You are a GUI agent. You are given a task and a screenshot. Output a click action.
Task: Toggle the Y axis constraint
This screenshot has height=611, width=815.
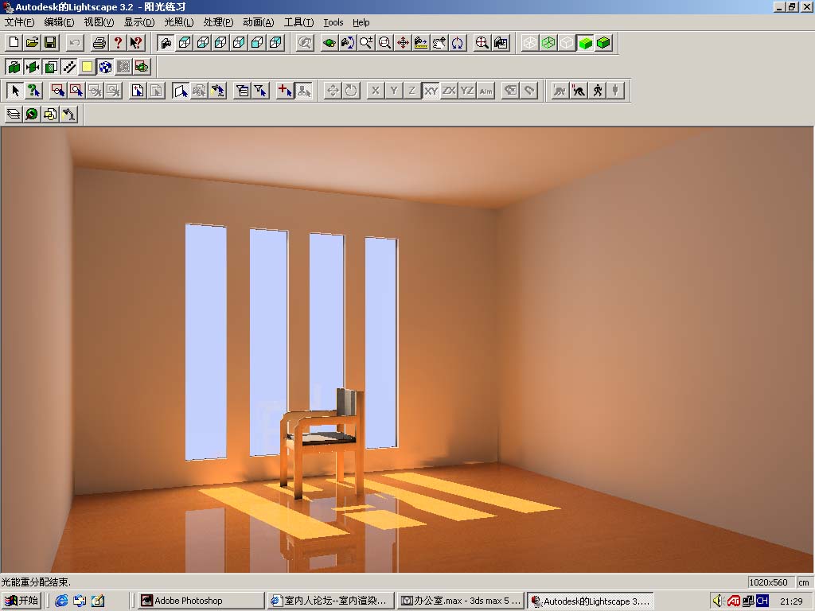coord(394,91)
